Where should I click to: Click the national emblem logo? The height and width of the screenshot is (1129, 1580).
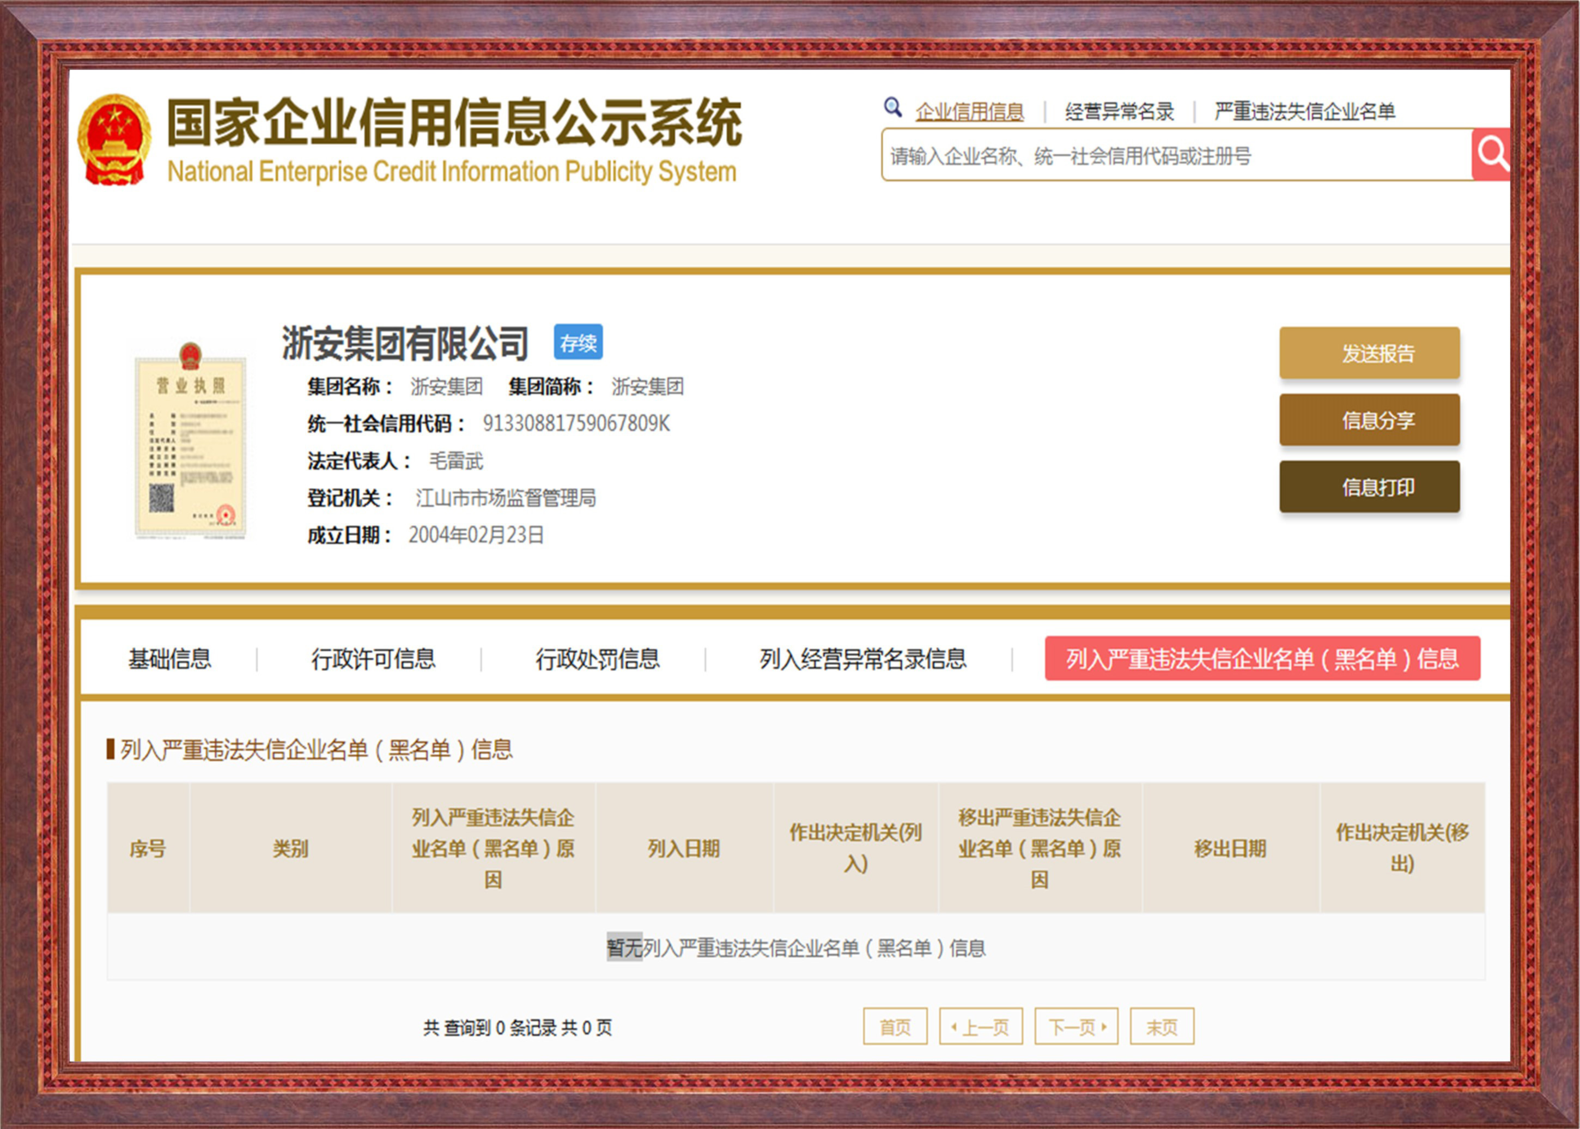pos(114,139)
